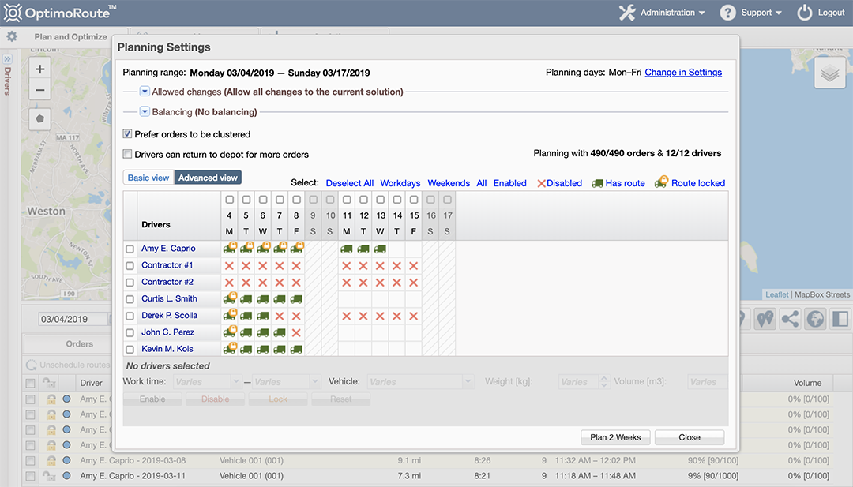The width and height of the screenshot is (853, 487).
Task: Open the Administration dropdown menu
Action: click(x=662, y=13)
